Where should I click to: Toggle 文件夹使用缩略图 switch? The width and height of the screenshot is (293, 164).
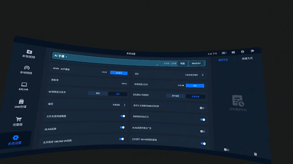(123, 116)
